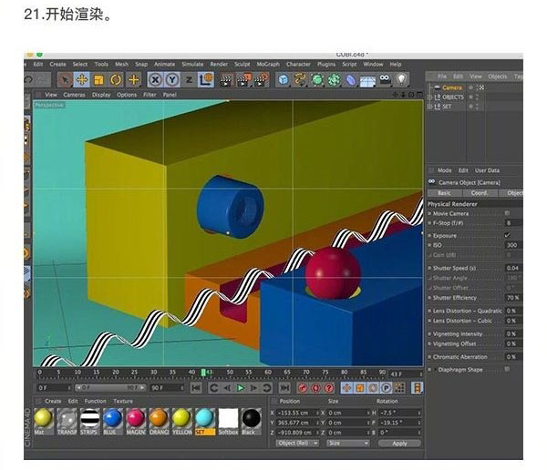547x470 pixels.
Task: Add a light object icon
Action: 401,79
